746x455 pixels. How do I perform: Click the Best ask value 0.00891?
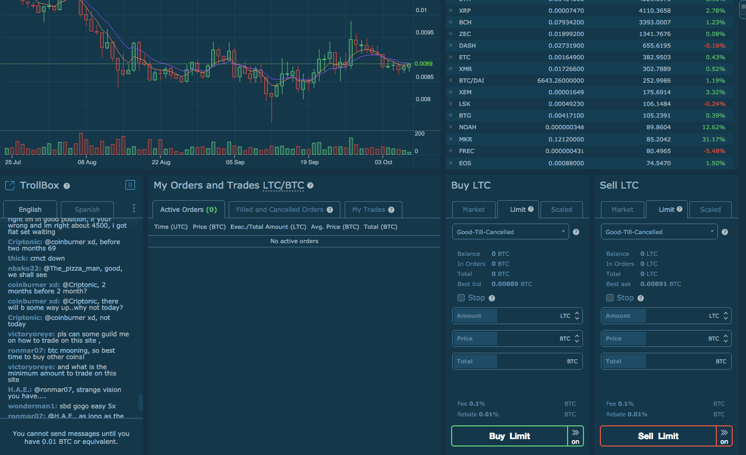click(x=654, y=284)
